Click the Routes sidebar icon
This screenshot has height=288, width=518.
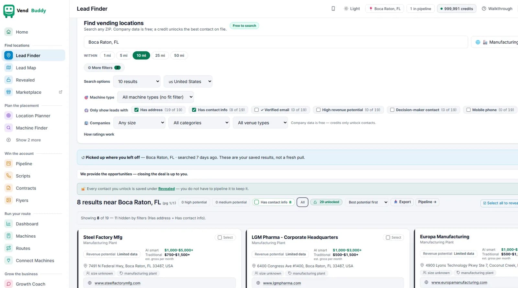tap(9, 248)
